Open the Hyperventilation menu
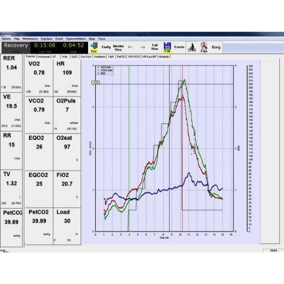The height and width of the screenshot is (284, 284). point(76,39)
